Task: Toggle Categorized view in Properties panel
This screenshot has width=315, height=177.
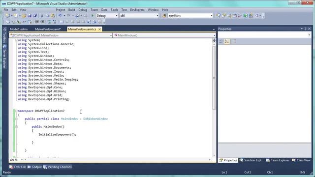Action: tap(221, 41)
